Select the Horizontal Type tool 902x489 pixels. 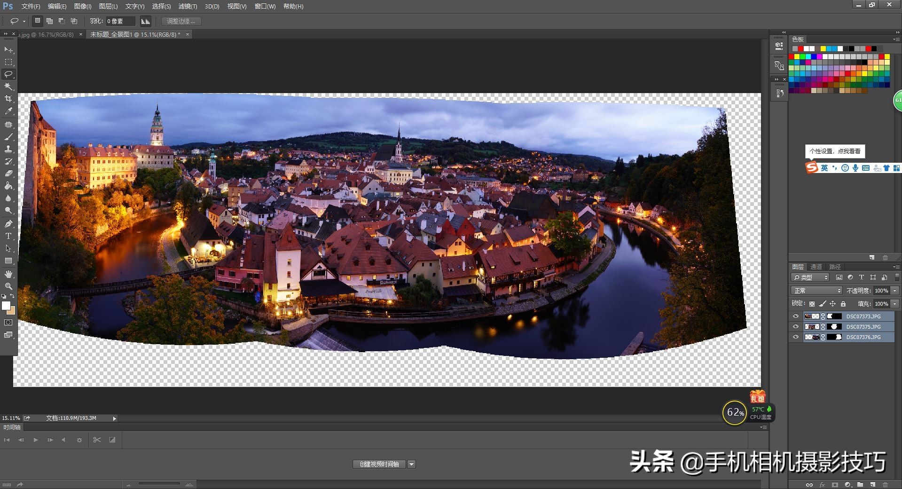click(x=8, y=236)
